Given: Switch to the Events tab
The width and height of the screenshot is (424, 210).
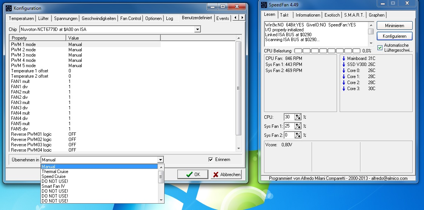Looking at the screenshot, I should (x=223, y=18).
